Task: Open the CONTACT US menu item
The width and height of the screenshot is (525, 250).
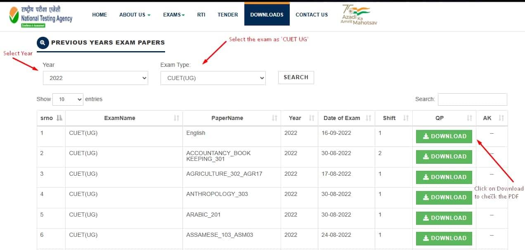Action: pyautogui.click(x=312, y=14)
